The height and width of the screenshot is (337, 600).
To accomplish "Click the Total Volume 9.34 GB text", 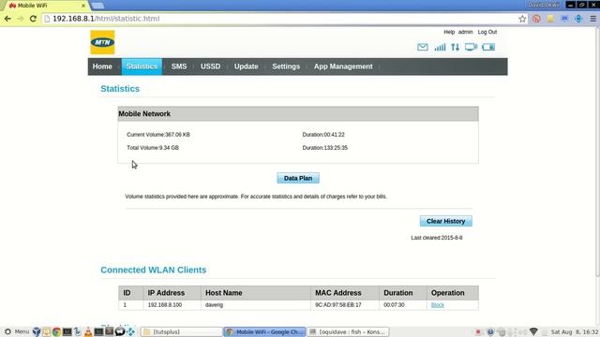I will pyautogui.click(x=153, y=148).
